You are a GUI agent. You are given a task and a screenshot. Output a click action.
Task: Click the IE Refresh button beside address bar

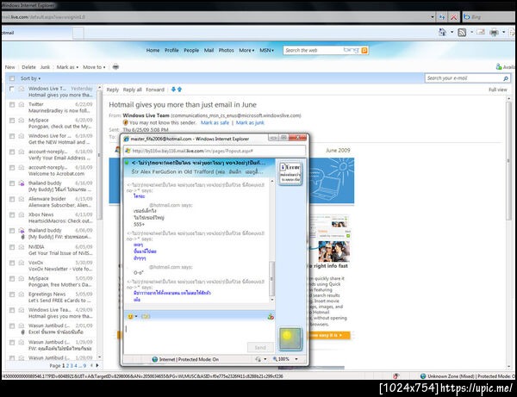point(442,17)
